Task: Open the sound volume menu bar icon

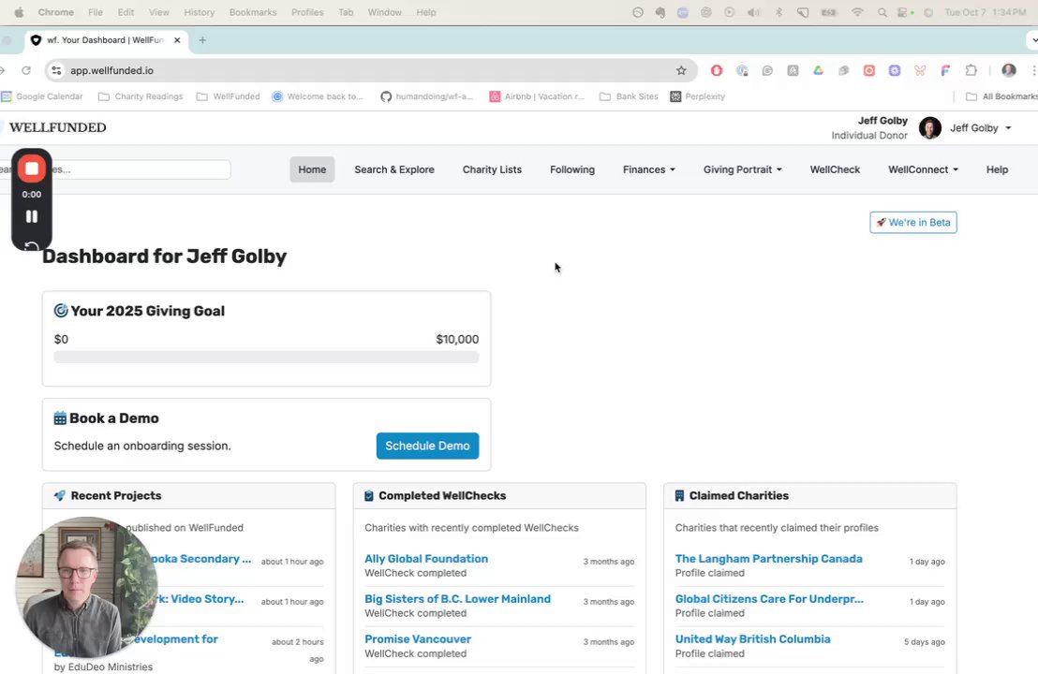Action: coord(754,12)
